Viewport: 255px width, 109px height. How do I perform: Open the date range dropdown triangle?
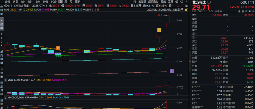[182, 9]
